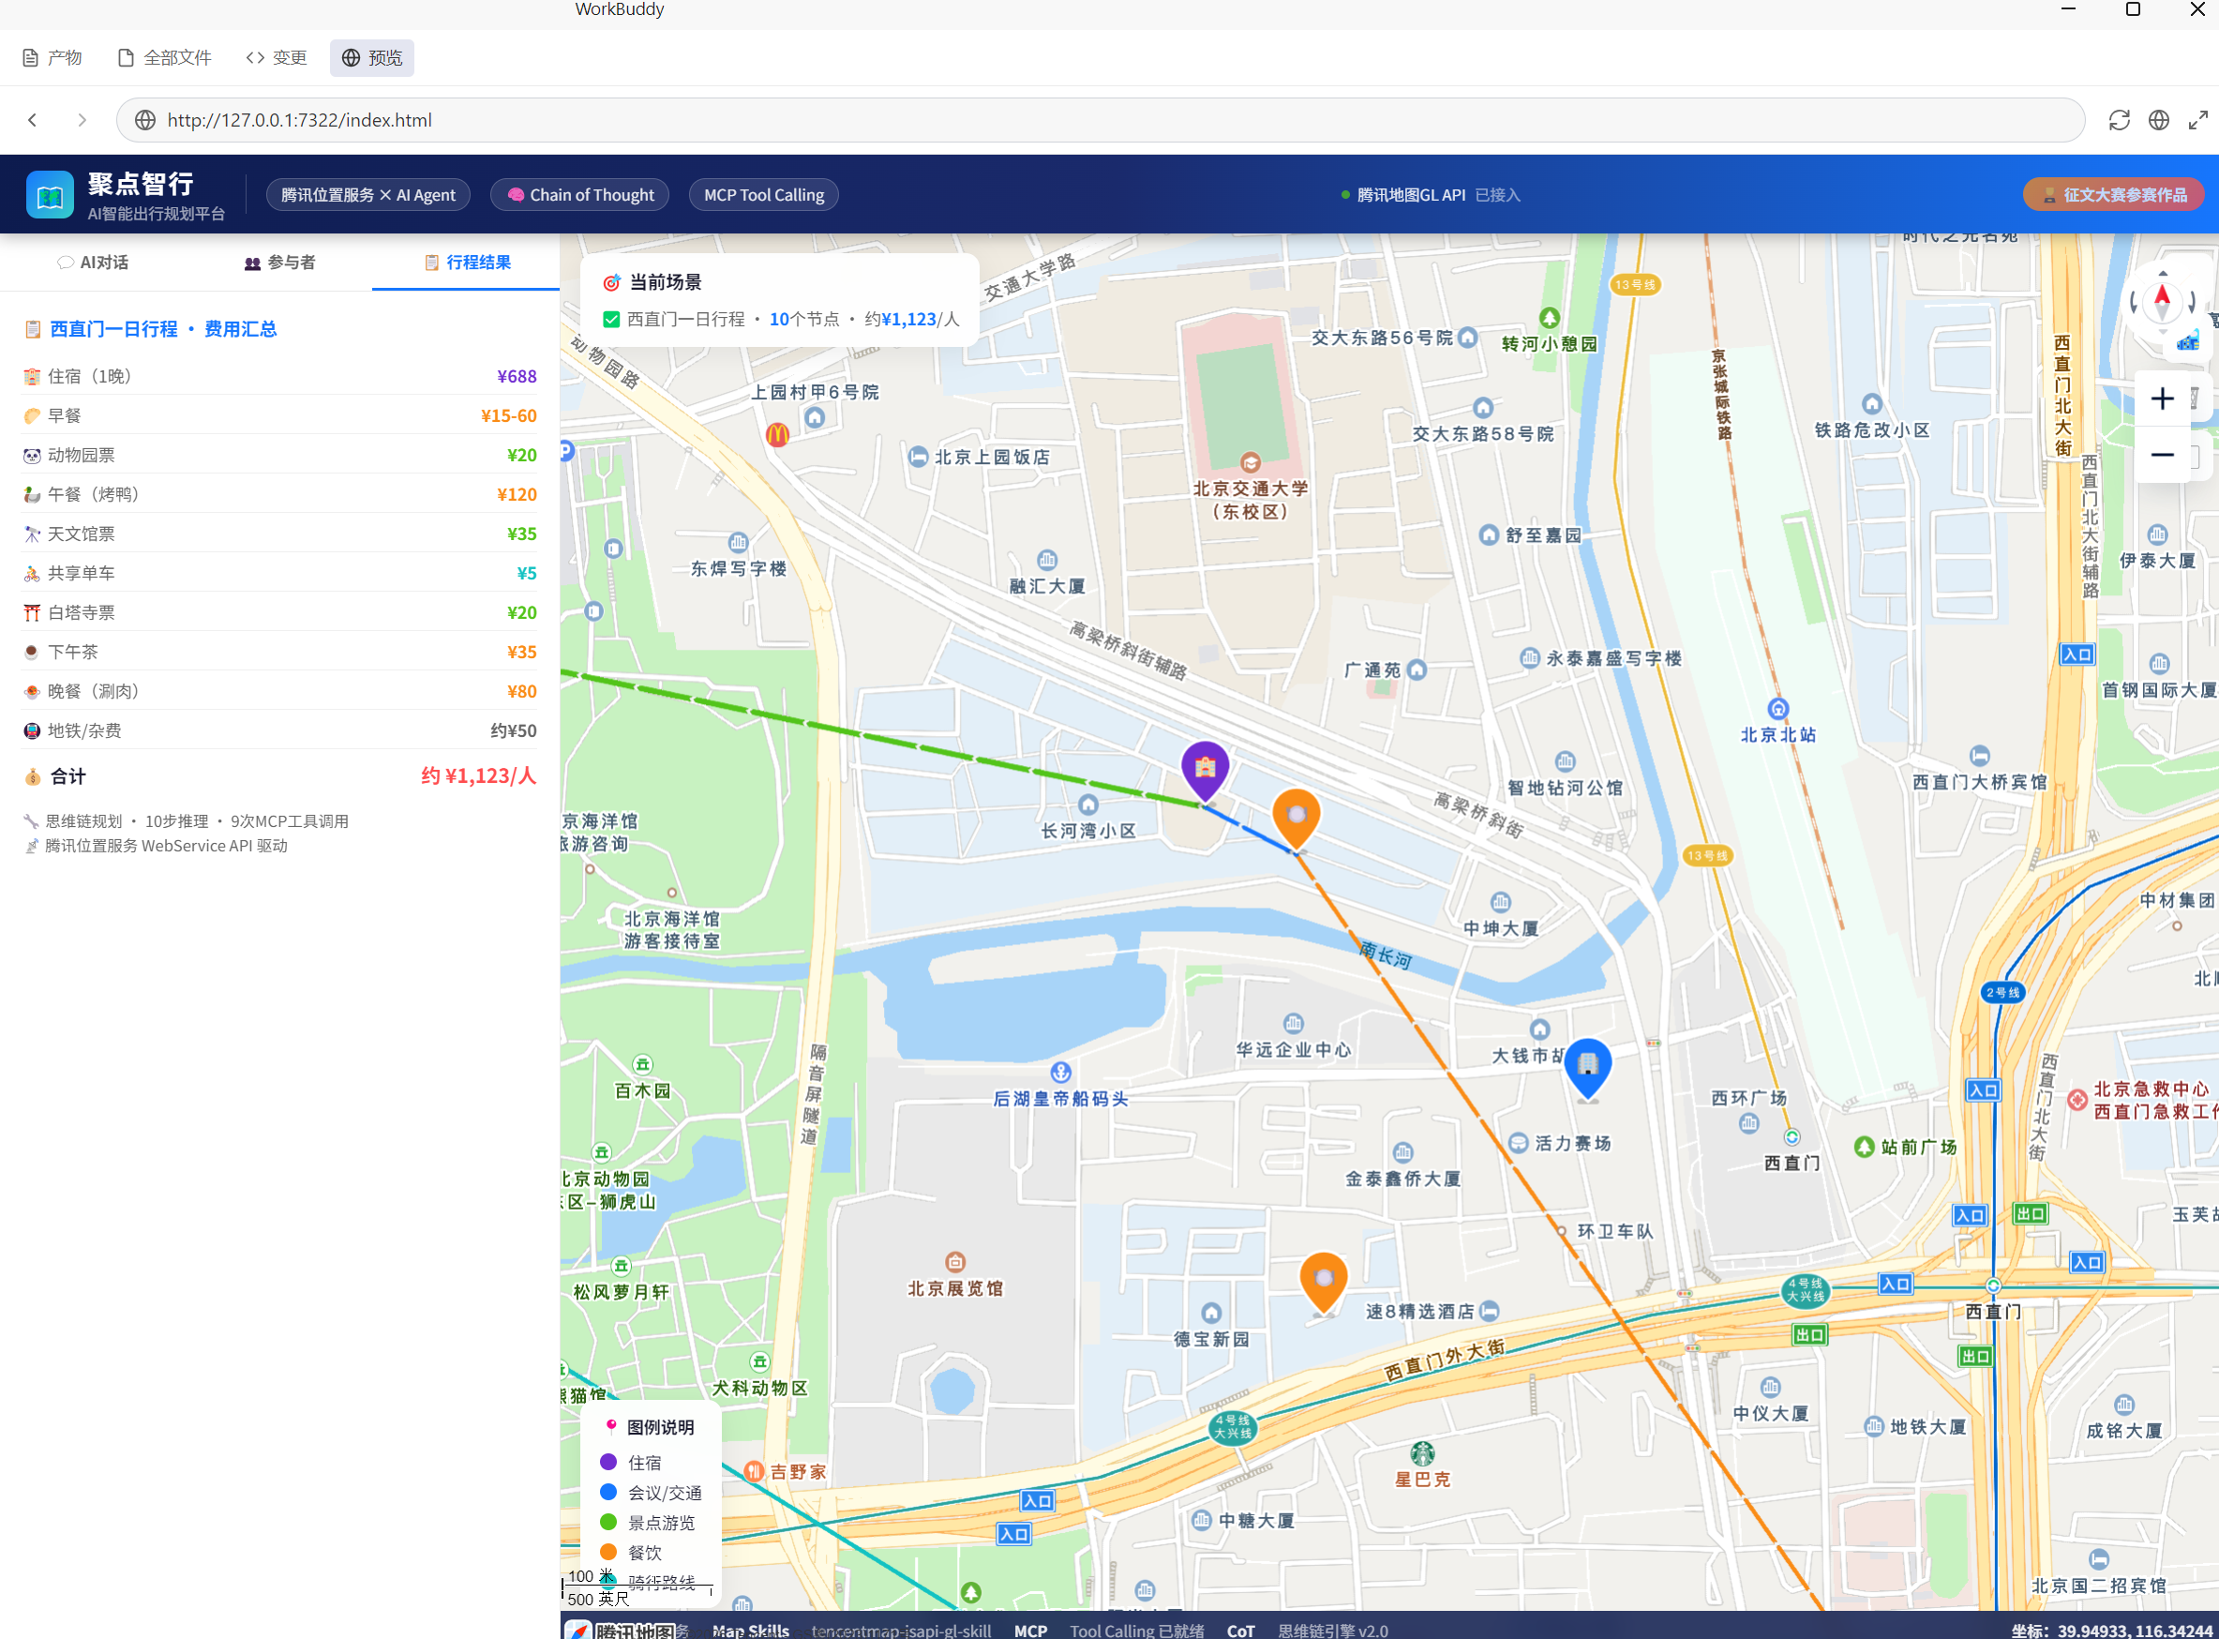Rotate map clockwise using compass right arrow
Image resolution: width=2219 pixels, height=1639 pixels.
pos(2192,301)
